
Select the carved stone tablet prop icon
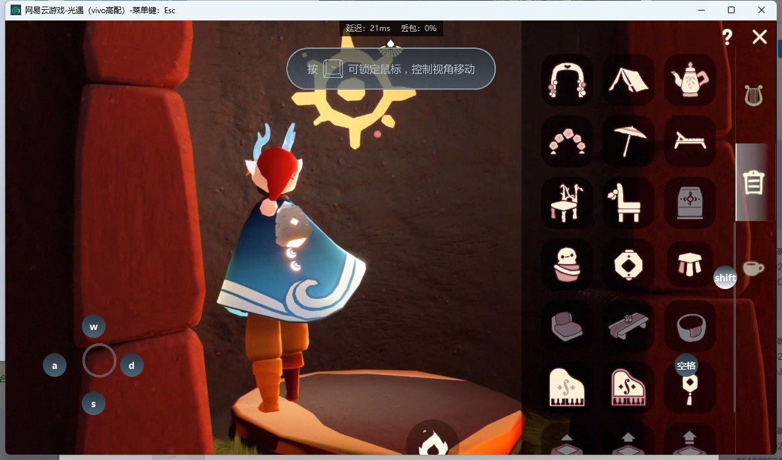pos(690,203)
